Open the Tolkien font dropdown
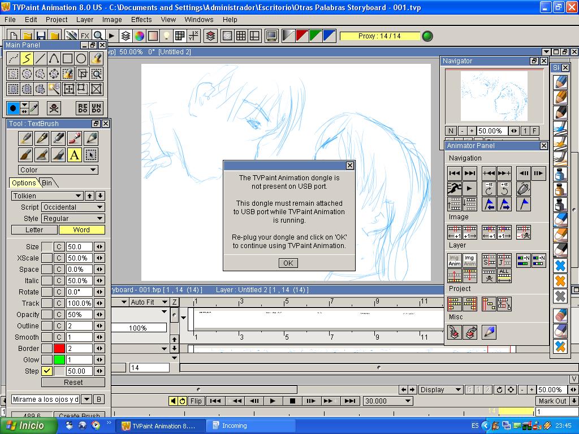 (47, 196)
